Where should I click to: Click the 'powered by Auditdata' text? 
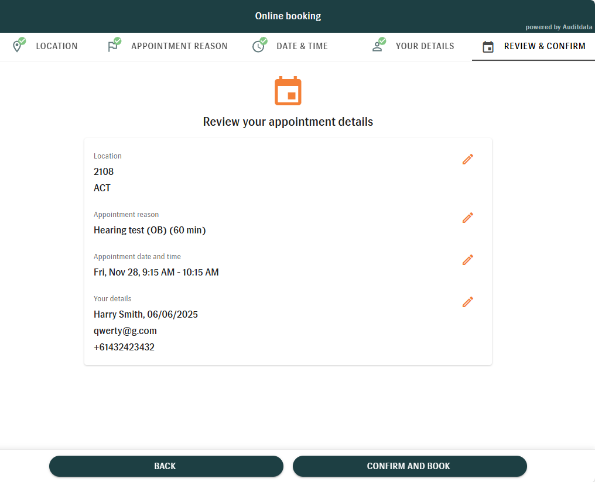pos(558,27)
